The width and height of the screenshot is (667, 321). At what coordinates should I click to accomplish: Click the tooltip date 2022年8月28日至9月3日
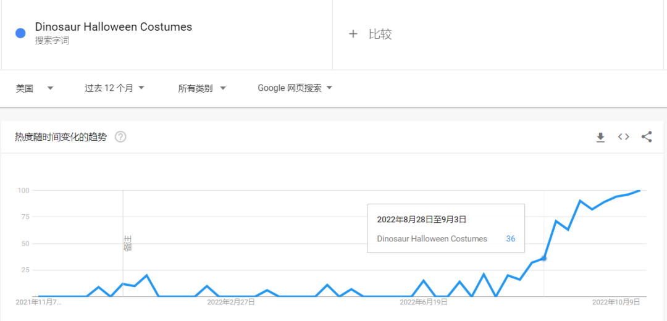pyautogui.click(x=421, y=220)
